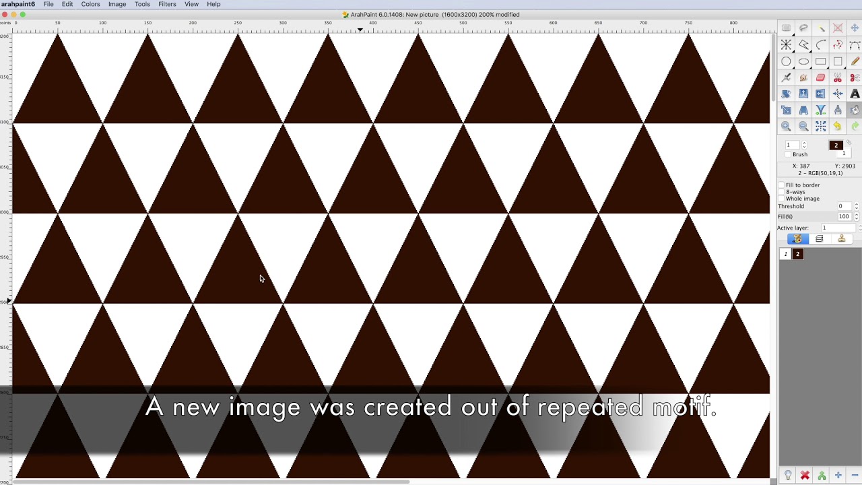Select the rectangle drawing tool
Image resolution: width=862 pixels, height=485 pixels.
(x=821, y=61)
